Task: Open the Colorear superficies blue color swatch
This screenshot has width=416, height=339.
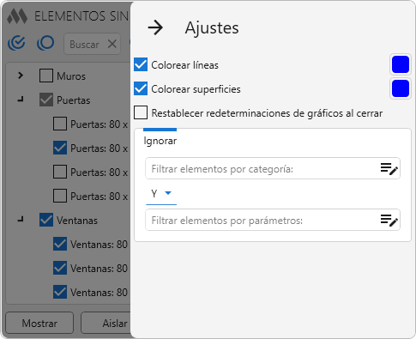Action: tap(401, 88)
